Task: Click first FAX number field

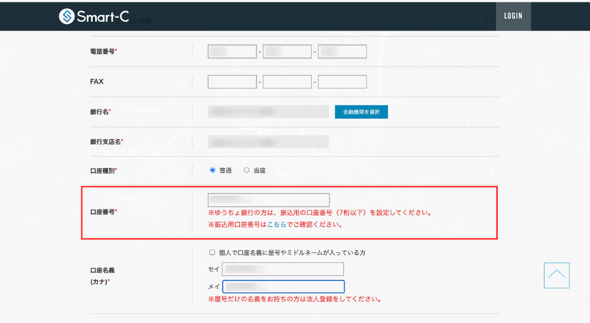Action: (x=232, y=82)
